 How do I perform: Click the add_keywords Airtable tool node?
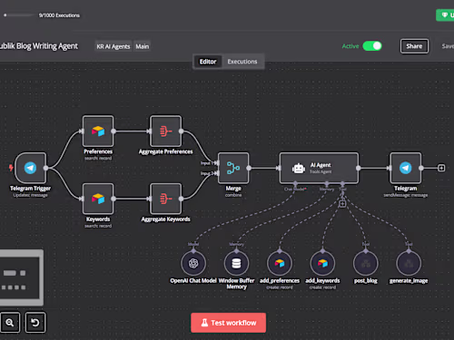click(x=322, y=263)
